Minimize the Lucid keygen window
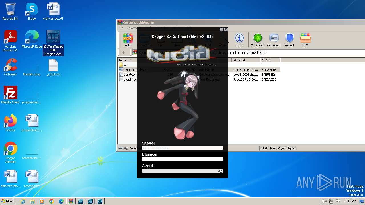 221,29
